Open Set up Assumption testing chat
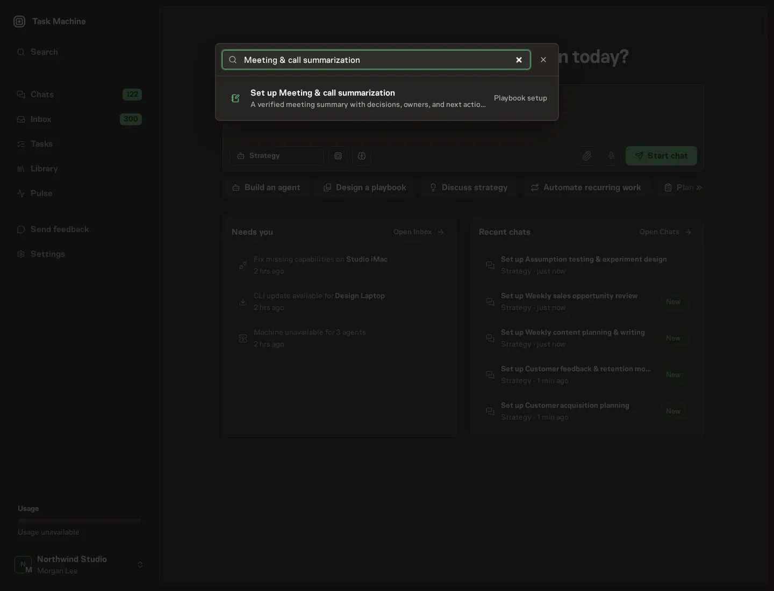The image size is (774, 591). pos(587,265)
